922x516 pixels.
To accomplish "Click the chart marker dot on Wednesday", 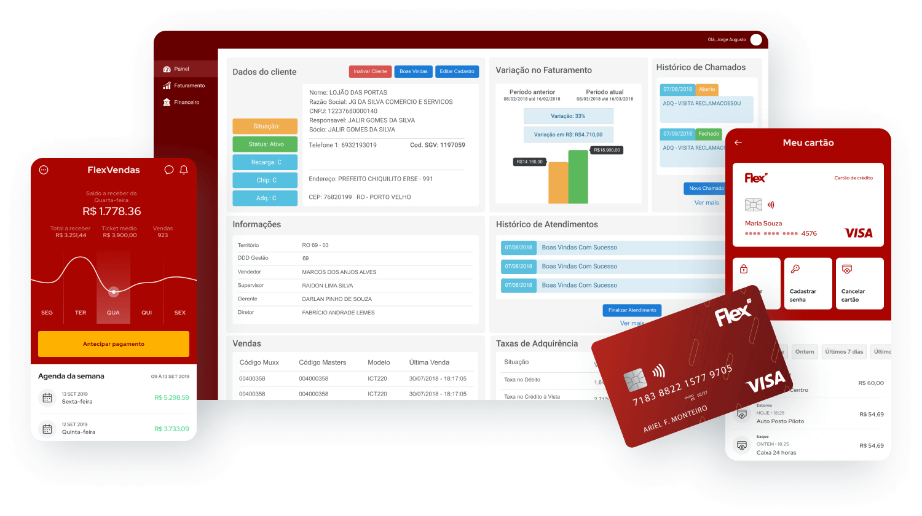I will [114, 292].
